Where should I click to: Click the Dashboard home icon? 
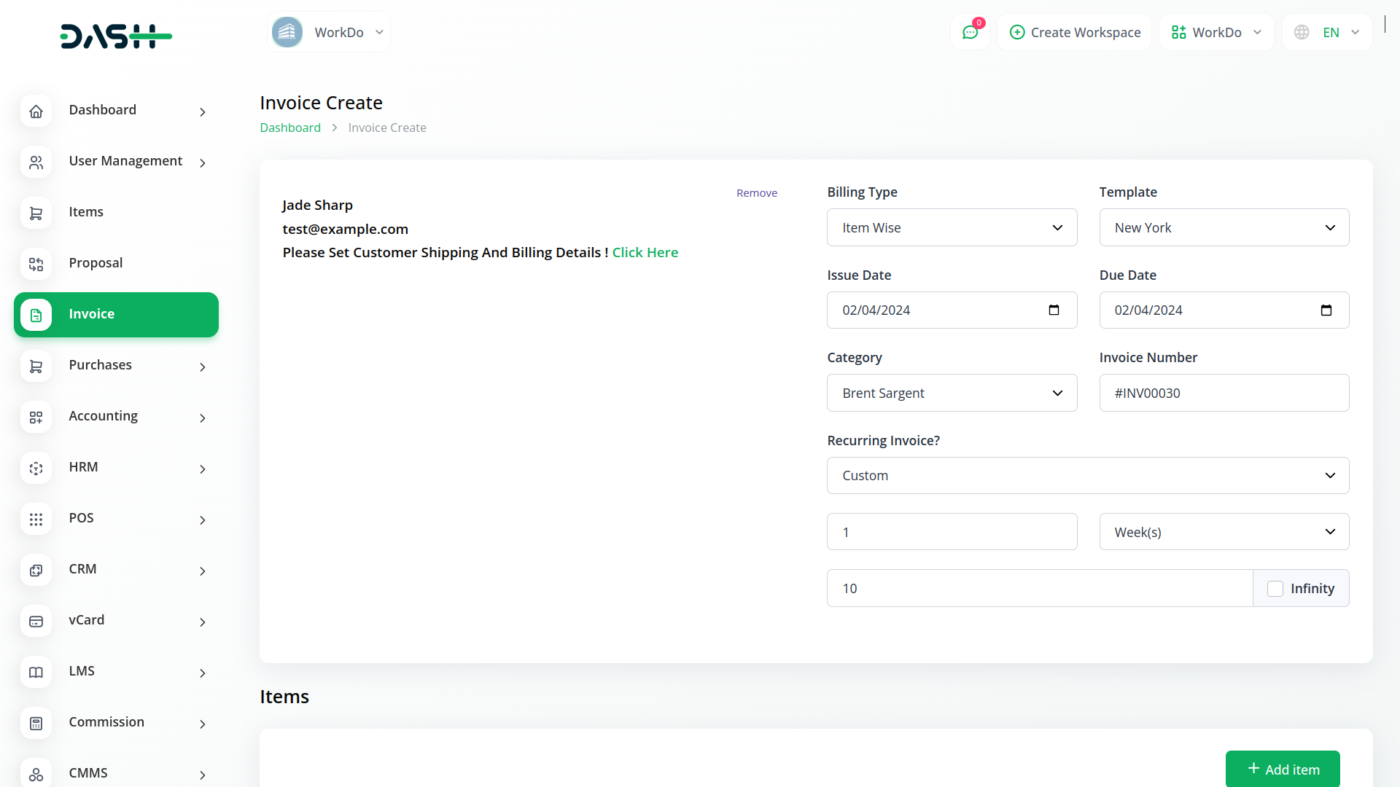[x=36, y=111]
